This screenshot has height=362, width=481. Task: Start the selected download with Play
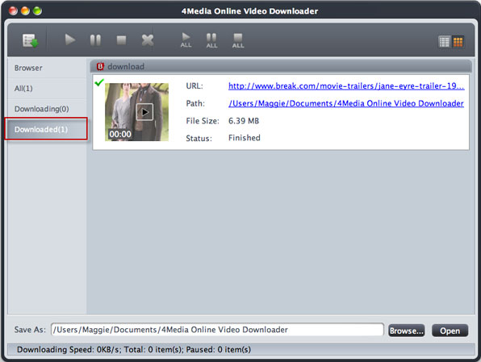[x=70, y=40]
